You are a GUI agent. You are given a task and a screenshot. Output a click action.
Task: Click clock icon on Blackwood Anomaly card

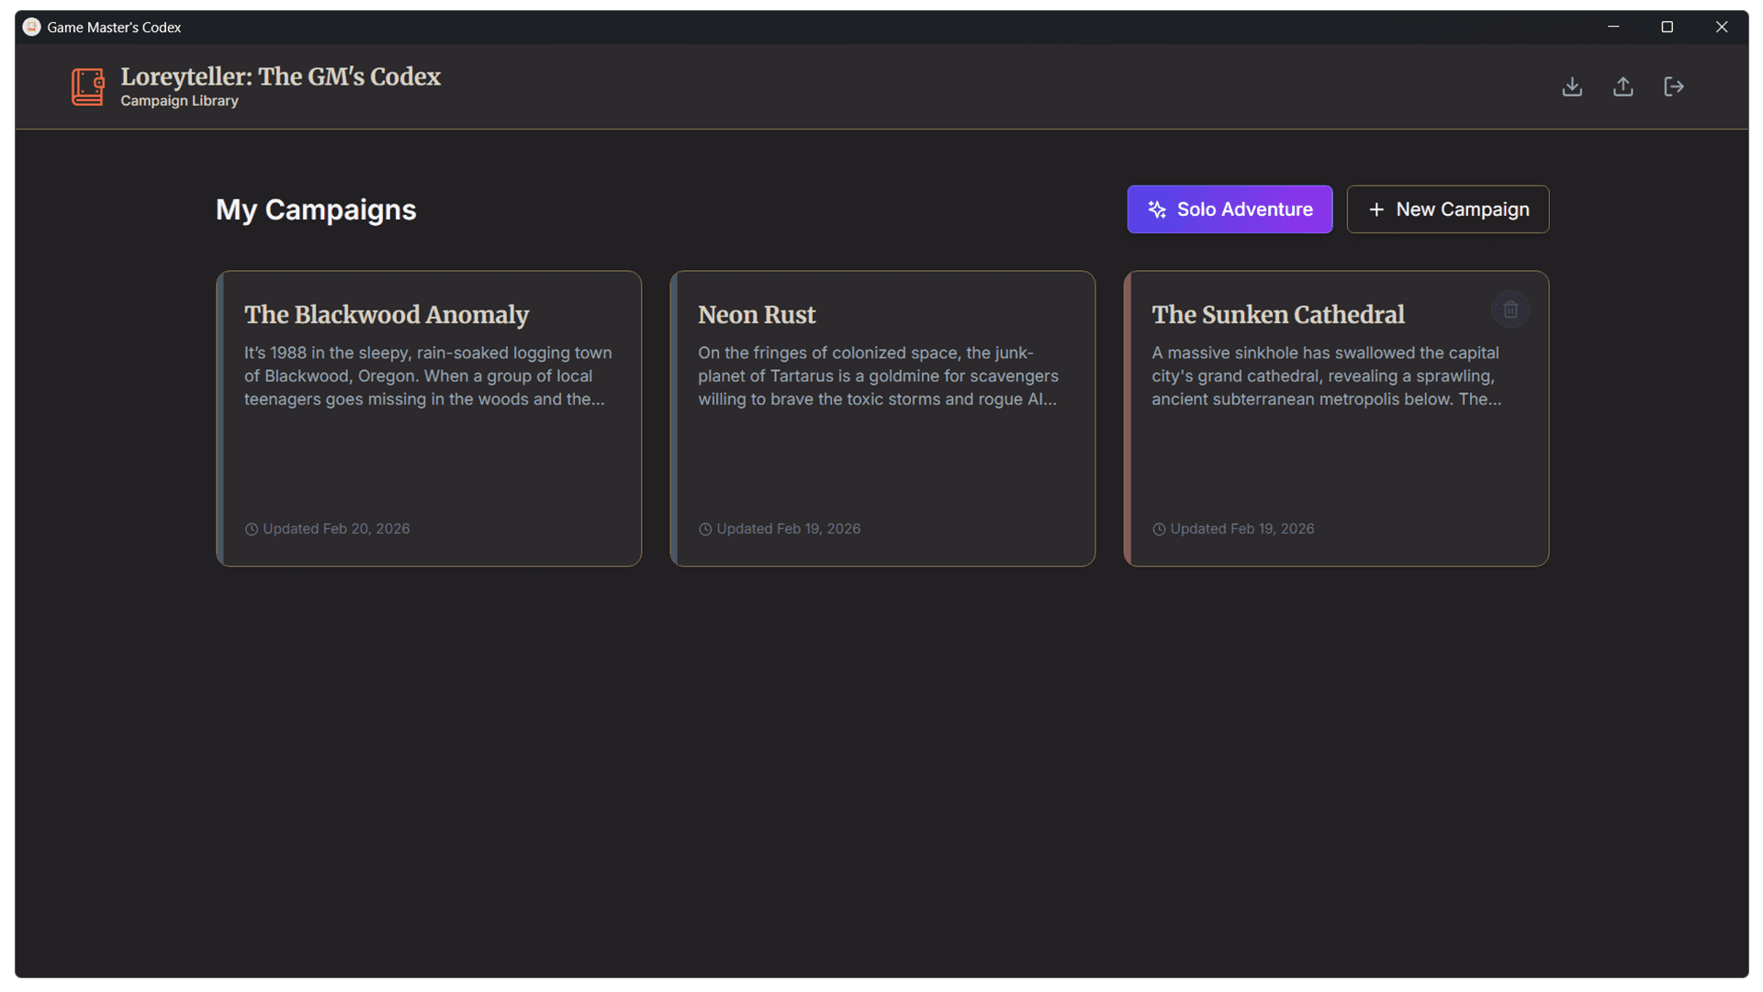[252, 529]
